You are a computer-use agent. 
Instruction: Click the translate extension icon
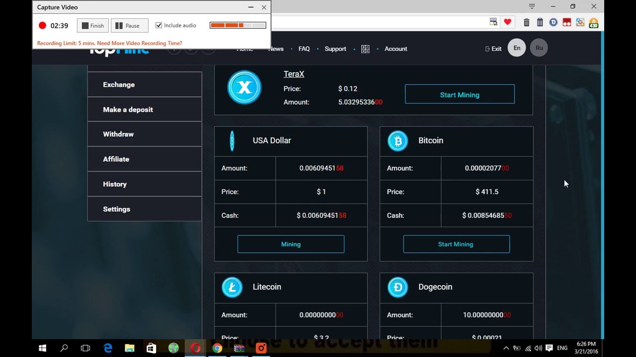(x=580, y=22)
